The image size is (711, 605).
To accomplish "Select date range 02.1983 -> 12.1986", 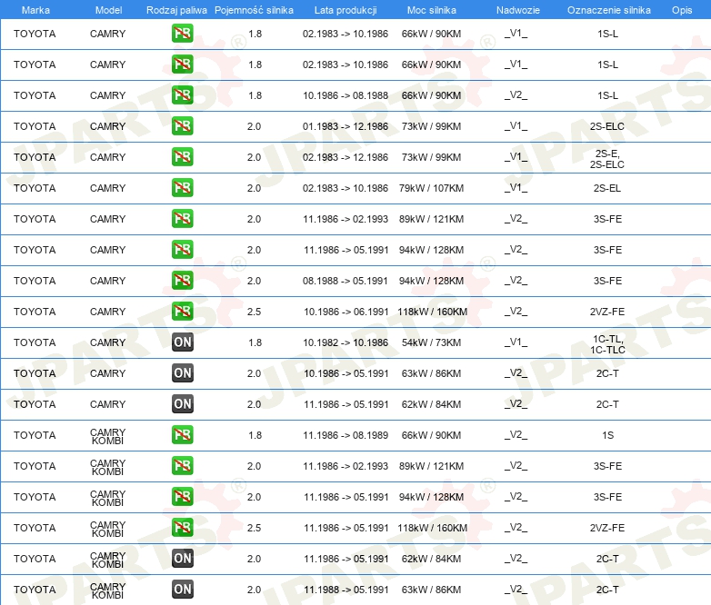I will [345, 157].
